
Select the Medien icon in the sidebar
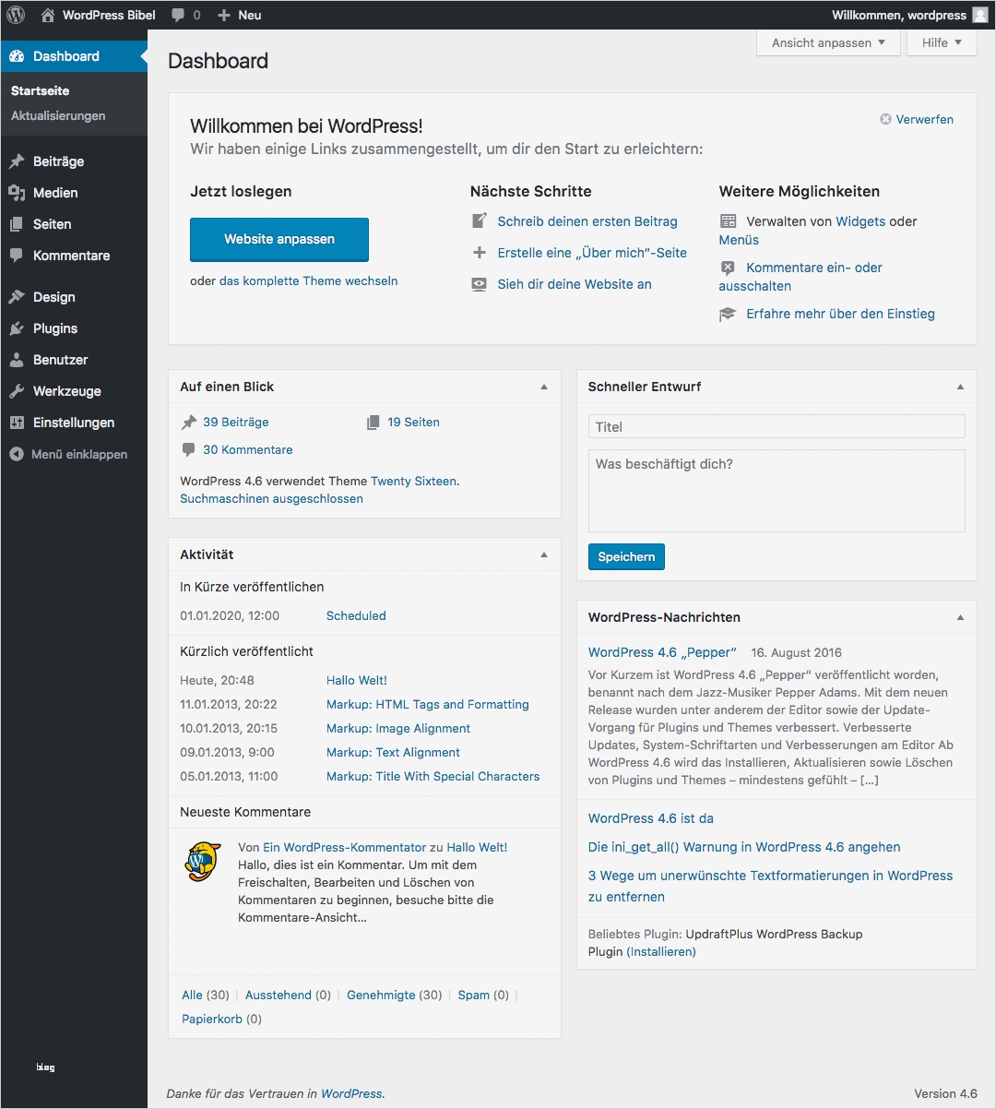point(17,192)
